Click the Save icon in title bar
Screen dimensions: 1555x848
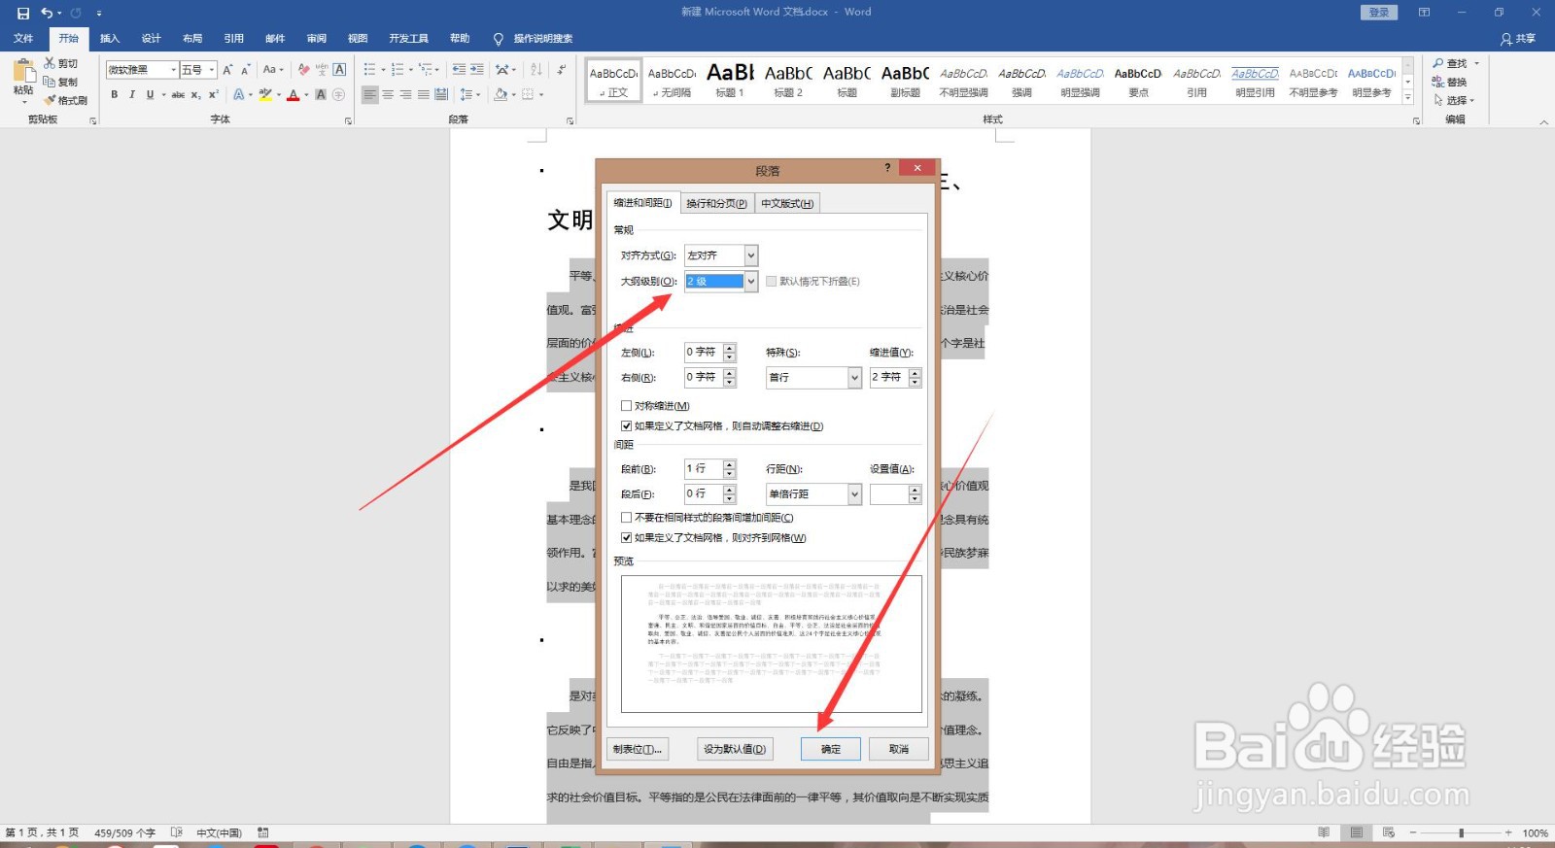23,13
